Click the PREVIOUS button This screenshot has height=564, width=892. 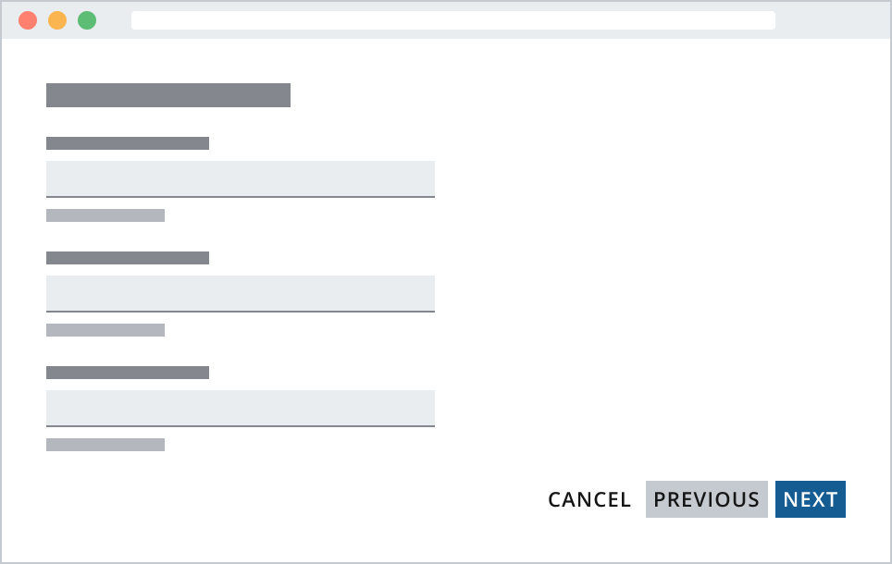[706, 499]
